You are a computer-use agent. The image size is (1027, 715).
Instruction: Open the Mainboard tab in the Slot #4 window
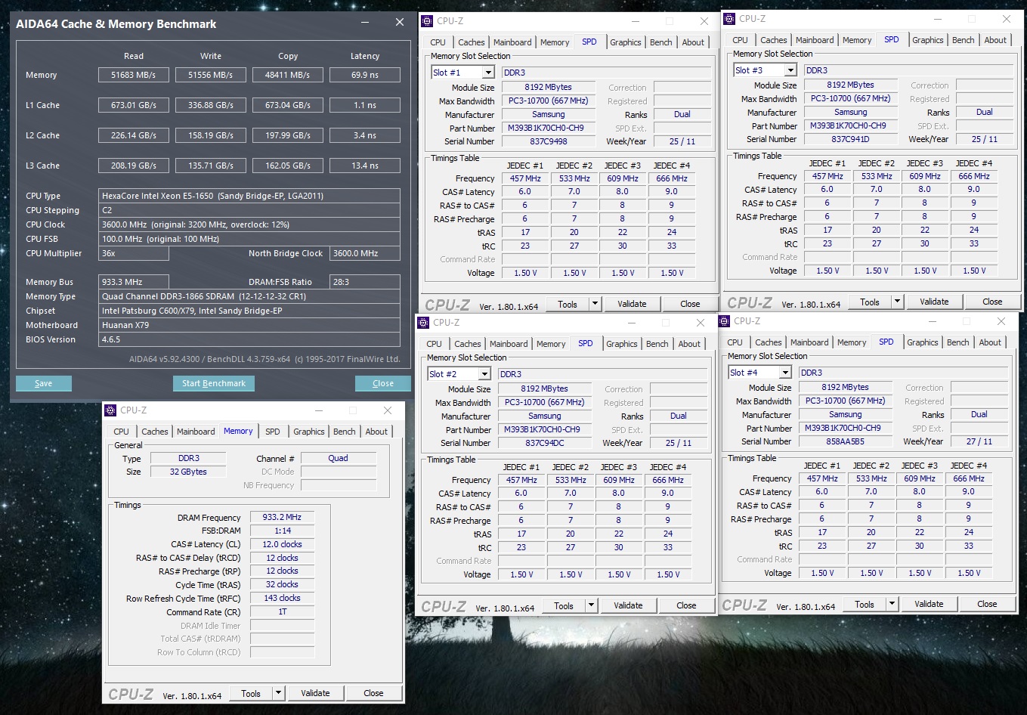[x=809, y=342]
